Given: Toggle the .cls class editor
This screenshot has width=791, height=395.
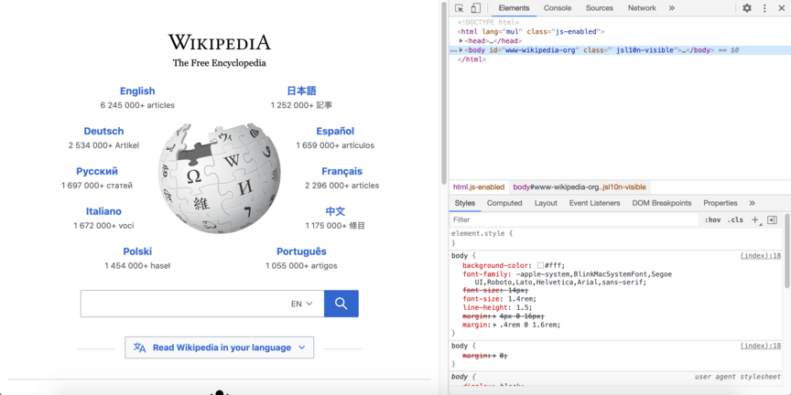Looking at the screenshot, I should pyautogui.click(x=735, y=219).
